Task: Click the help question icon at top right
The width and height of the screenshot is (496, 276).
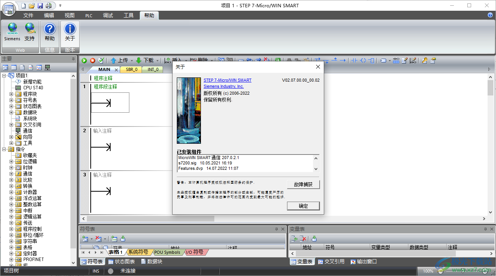Action: [490, 15]
